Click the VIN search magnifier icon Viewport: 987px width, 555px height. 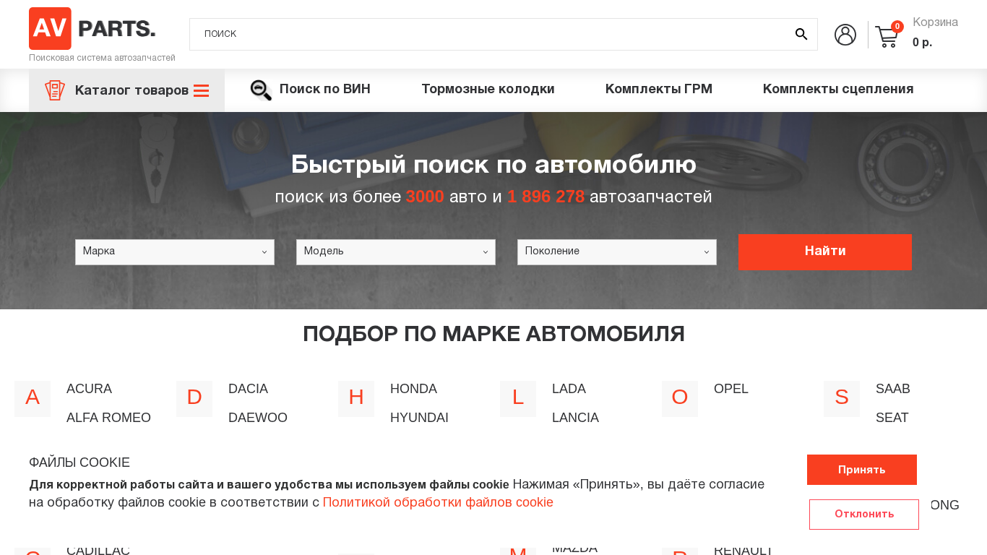tap(261, 90)
